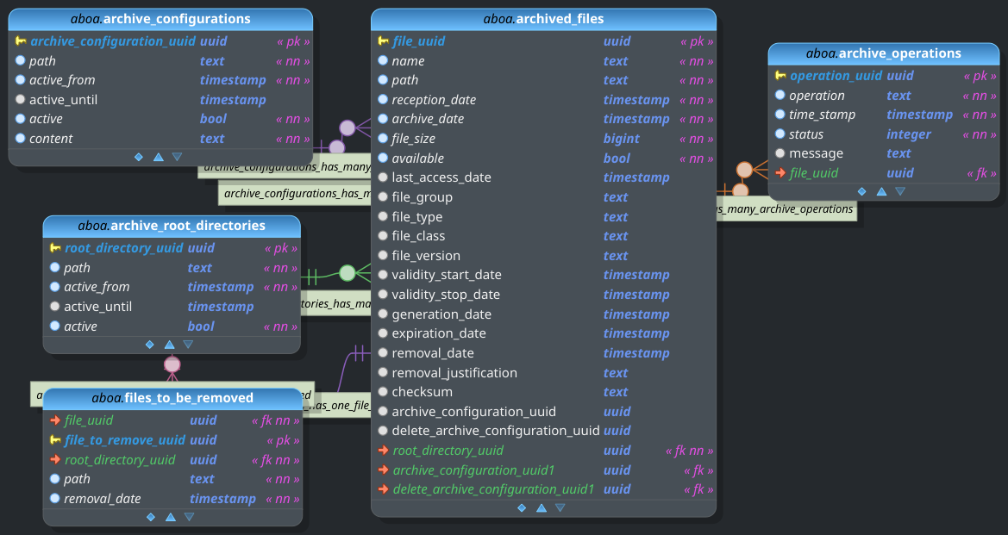Click diamond icon under archive_configurations table
Screen dimensions: 1008x535
tap(138, 157)
